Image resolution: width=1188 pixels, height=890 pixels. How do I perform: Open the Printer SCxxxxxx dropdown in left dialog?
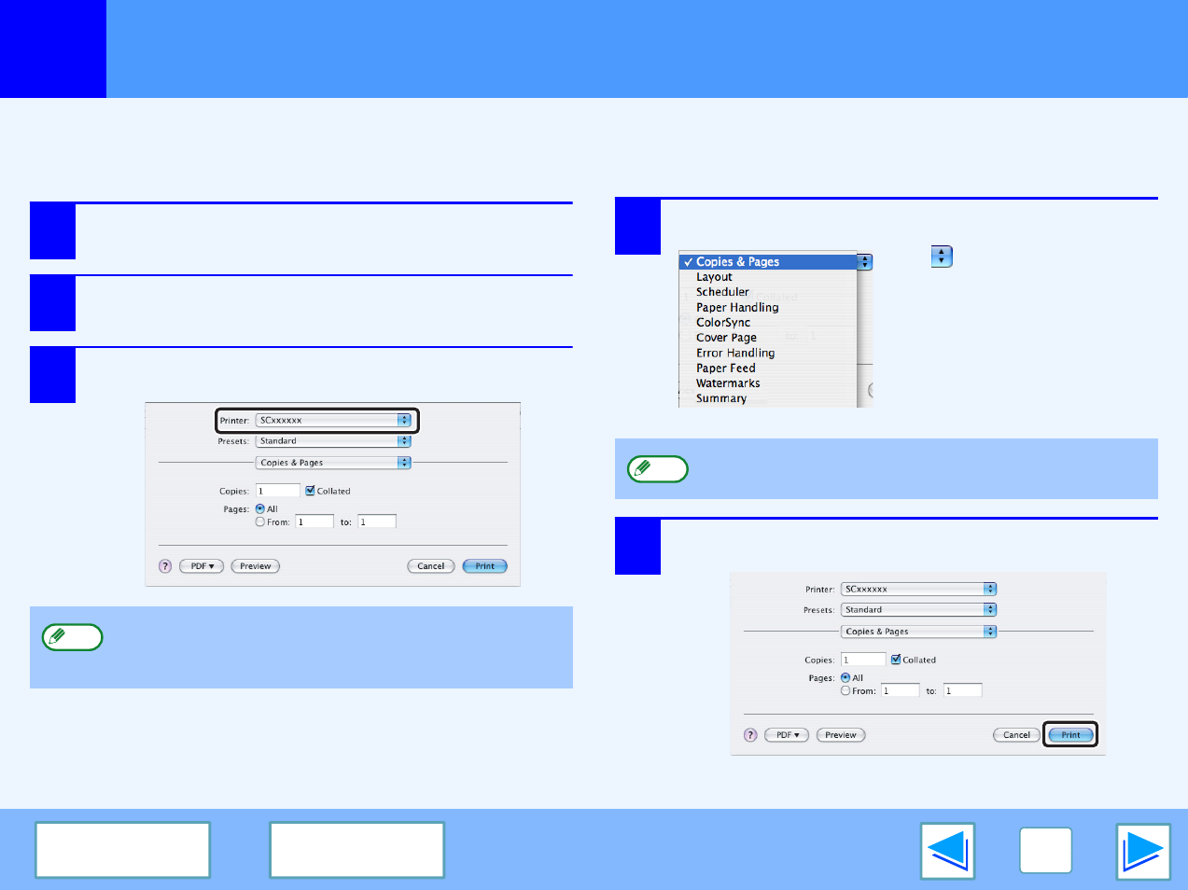(x=333, y=420)
